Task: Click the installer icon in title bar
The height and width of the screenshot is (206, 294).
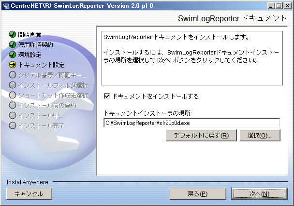Action: coord(6,6)
